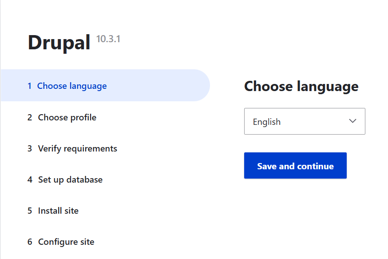Screen dimensions: 388x259
Task: Select English inside the language field
Action: (x=266, y=121)
